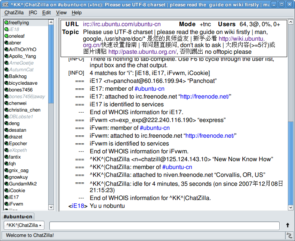Click the user icon beside drazet
Viewport: 295px width, 241px height.
coord(6,137)
